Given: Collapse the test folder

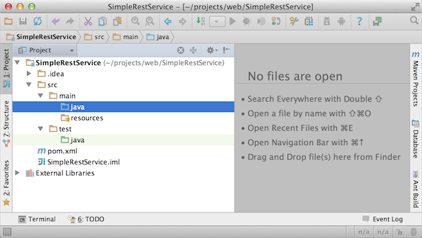Looking at the screenshot, I should 40,129.
